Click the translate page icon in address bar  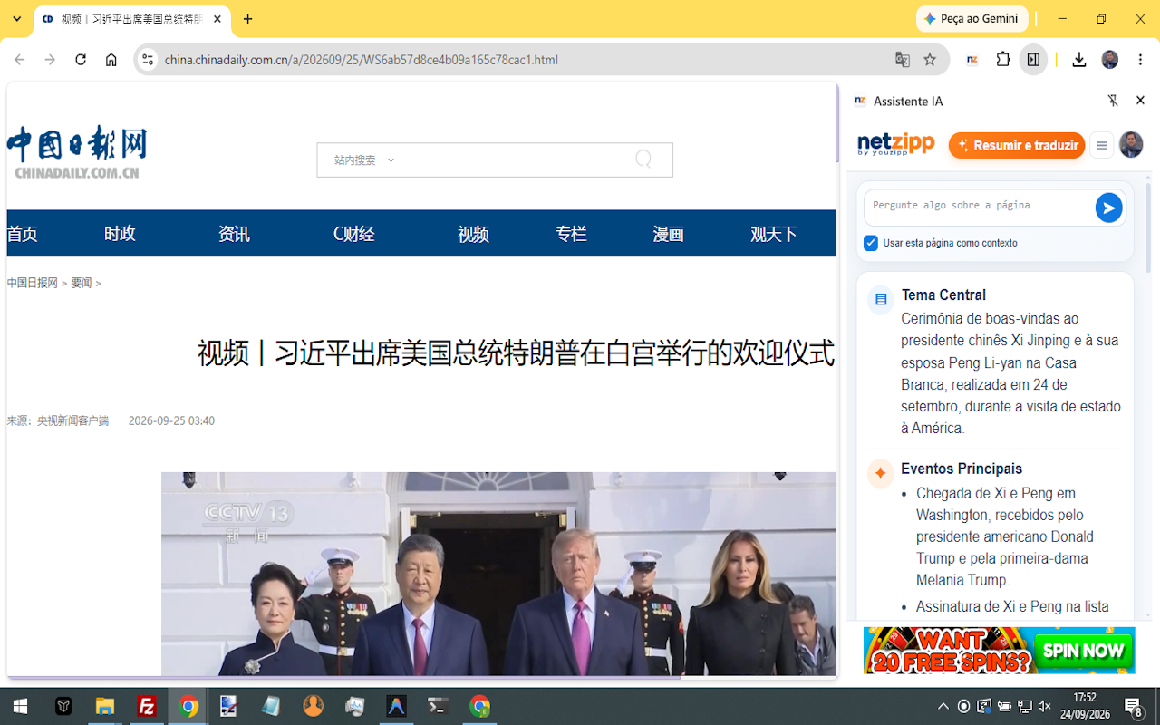click(903, 60)
